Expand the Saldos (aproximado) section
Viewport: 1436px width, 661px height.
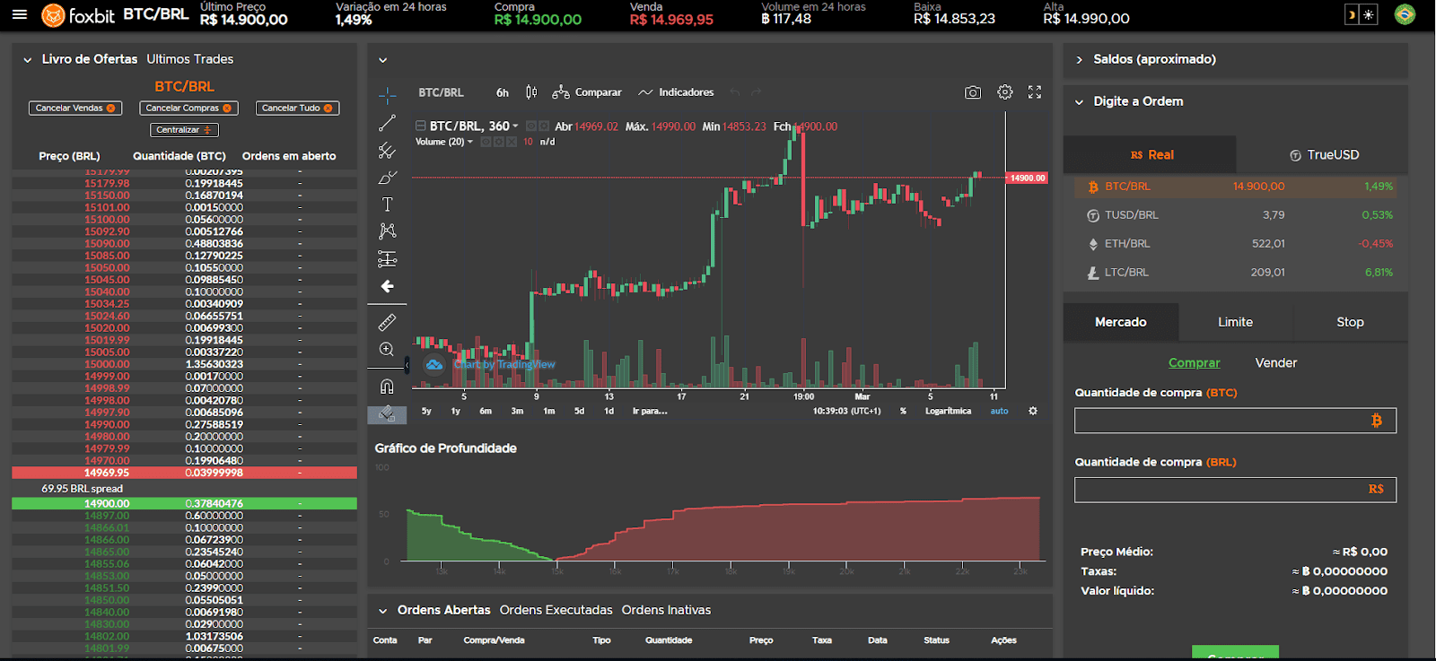(1079, 59)
